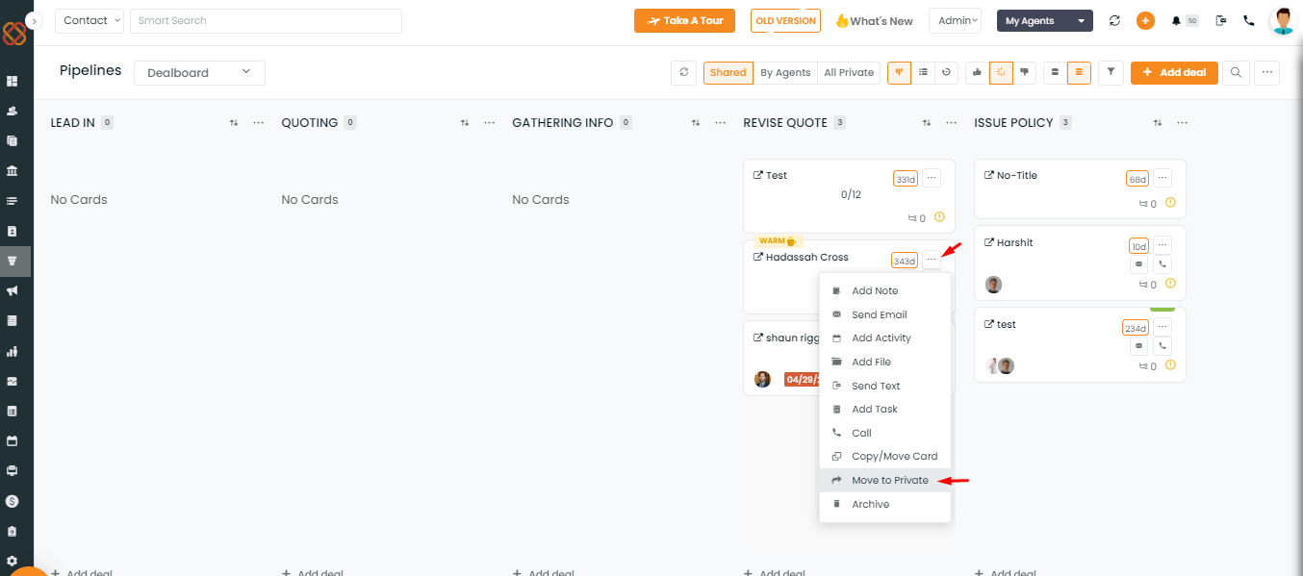Click the email icon on Issue Policy test card
Screen dimensions: 1303x576
coord(1139,346)
